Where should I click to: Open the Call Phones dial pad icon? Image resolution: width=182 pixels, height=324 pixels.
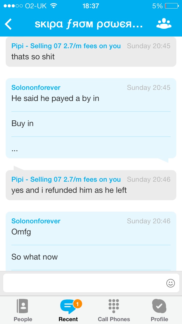113,306
